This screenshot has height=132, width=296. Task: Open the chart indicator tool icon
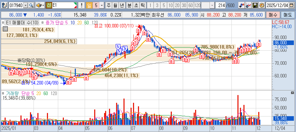(x=248, y=5)
